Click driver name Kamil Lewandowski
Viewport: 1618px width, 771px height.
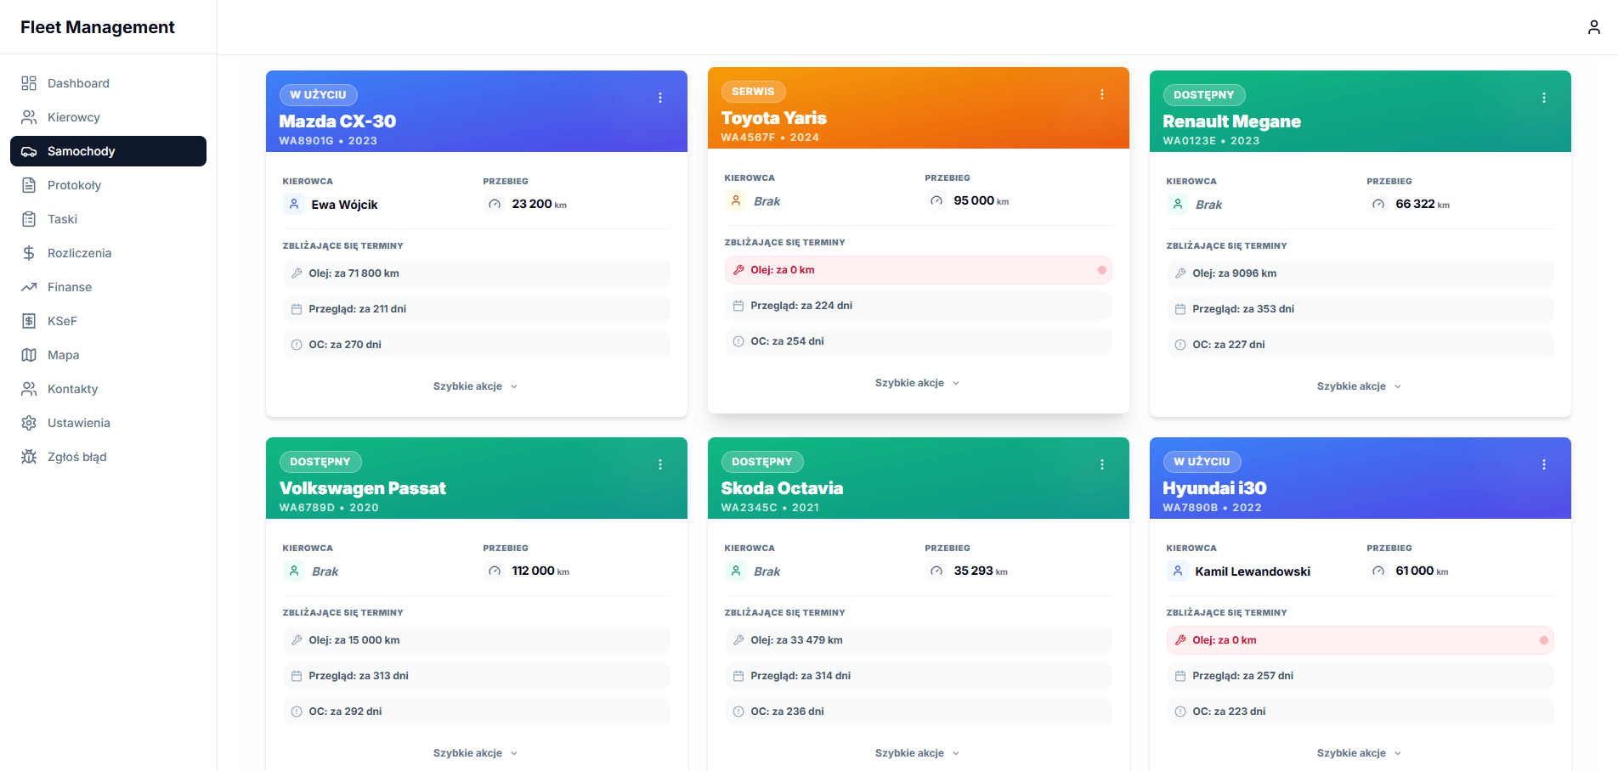tap(1253, 571)
